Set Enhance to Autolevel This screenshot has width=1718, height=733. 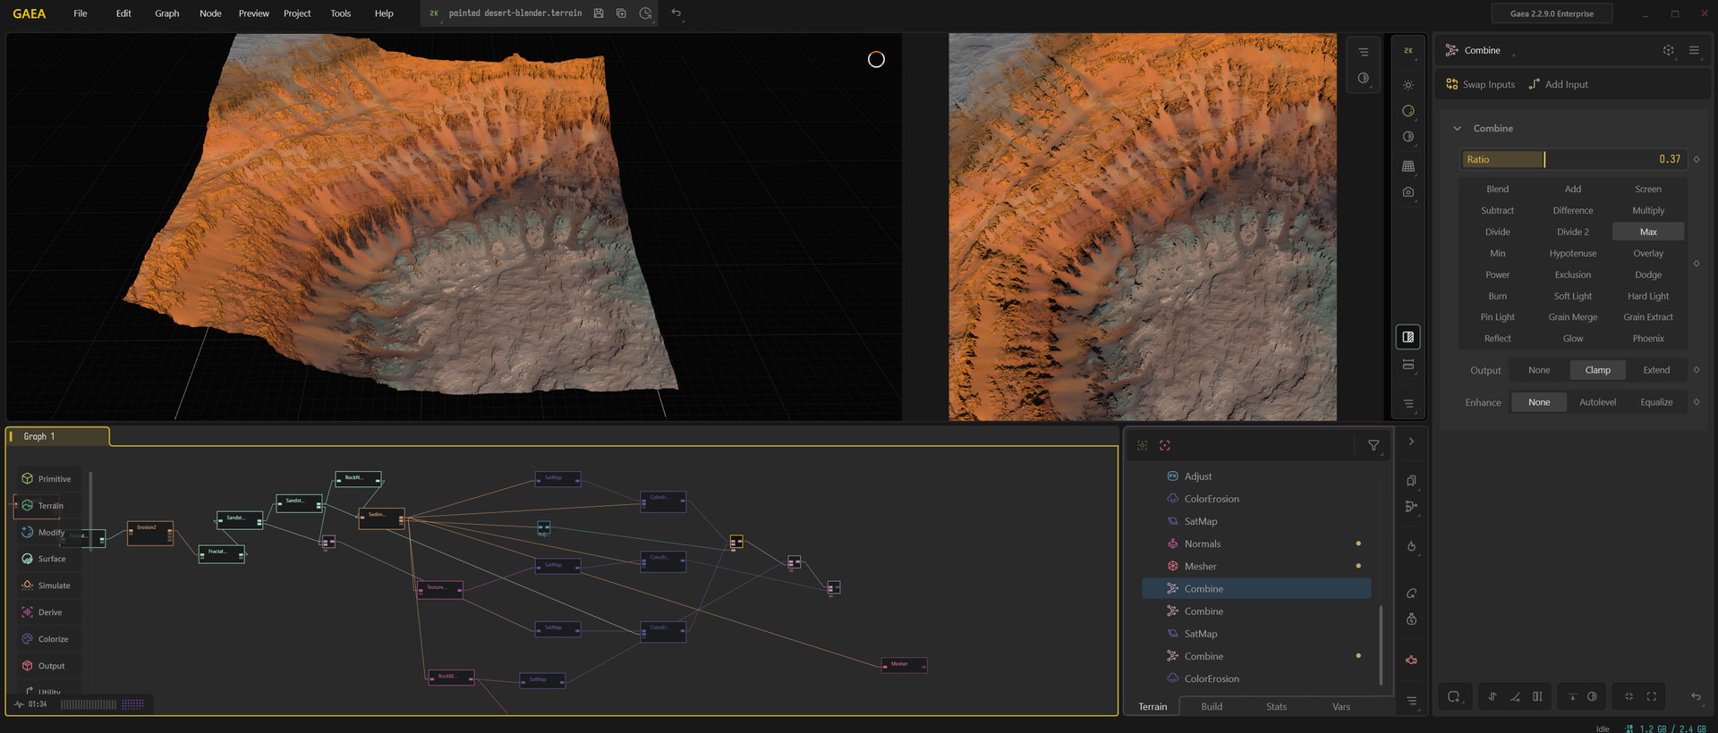point(1597,402)
